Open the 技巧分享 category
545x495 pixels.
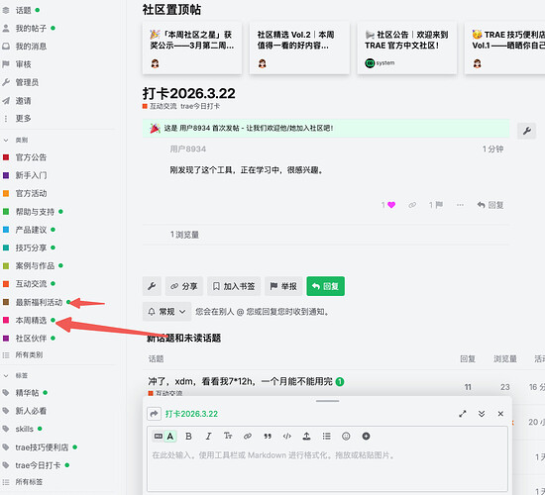31,247
